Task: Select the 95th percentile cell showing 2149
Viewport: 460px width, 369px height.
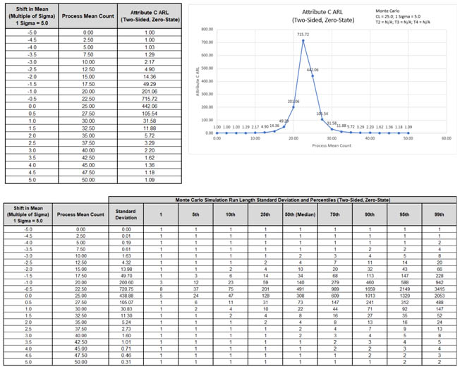Action: [404, 289]
